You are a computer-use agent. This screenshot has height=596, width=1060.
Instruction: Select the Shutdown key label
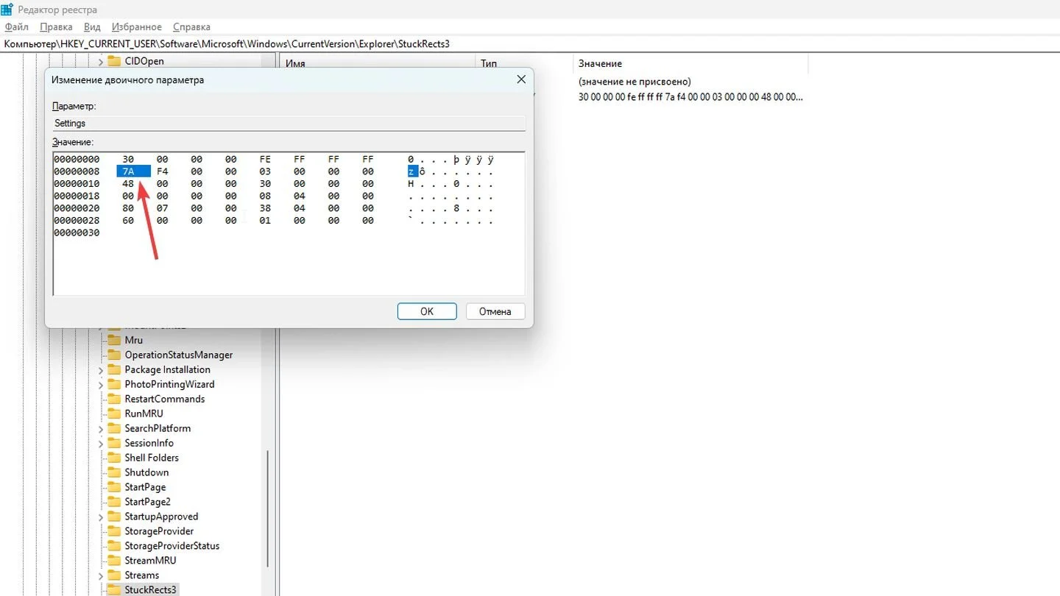click(x=146, y=472)
